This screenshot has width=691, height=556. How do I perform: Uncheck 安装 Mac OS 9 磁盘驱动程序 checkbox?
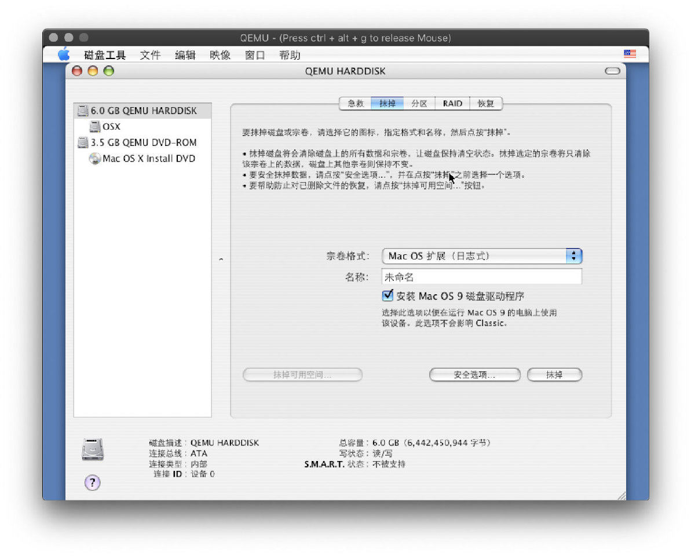388,296
